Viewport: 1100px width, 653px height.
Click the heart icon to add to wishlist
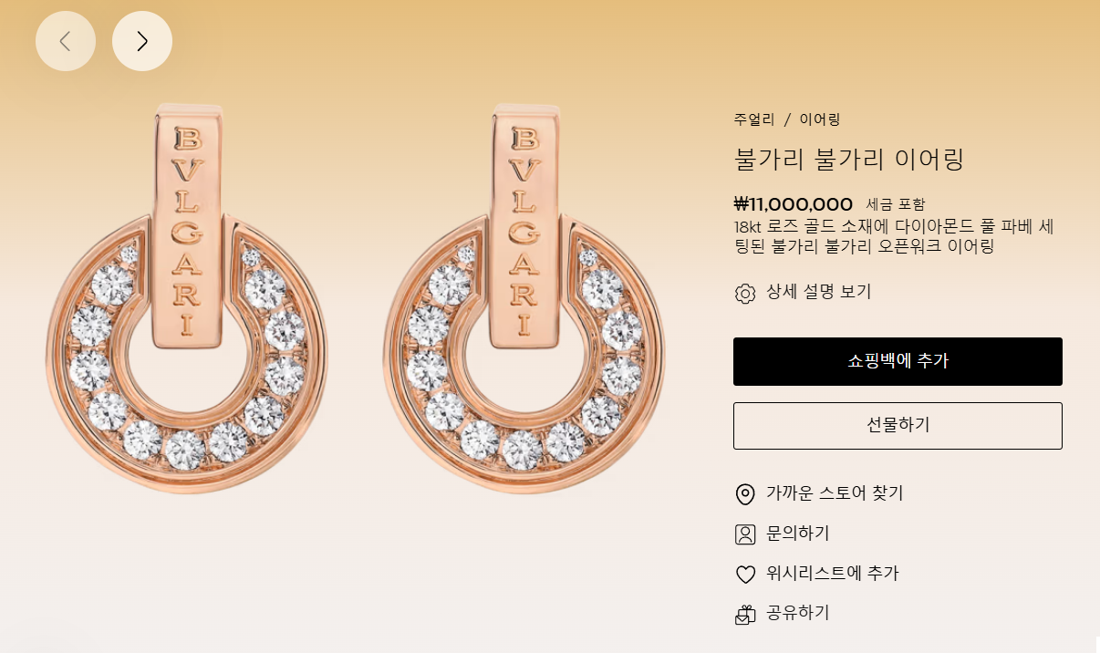(745, 575)
